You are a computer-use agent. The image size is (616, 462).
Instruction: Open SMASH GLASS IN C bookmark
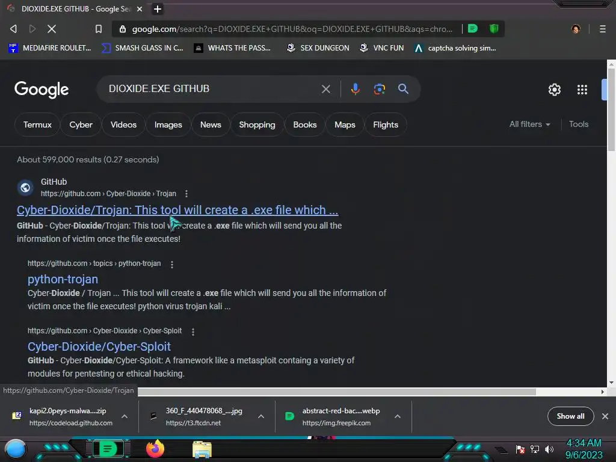click(x=143, y=48)
